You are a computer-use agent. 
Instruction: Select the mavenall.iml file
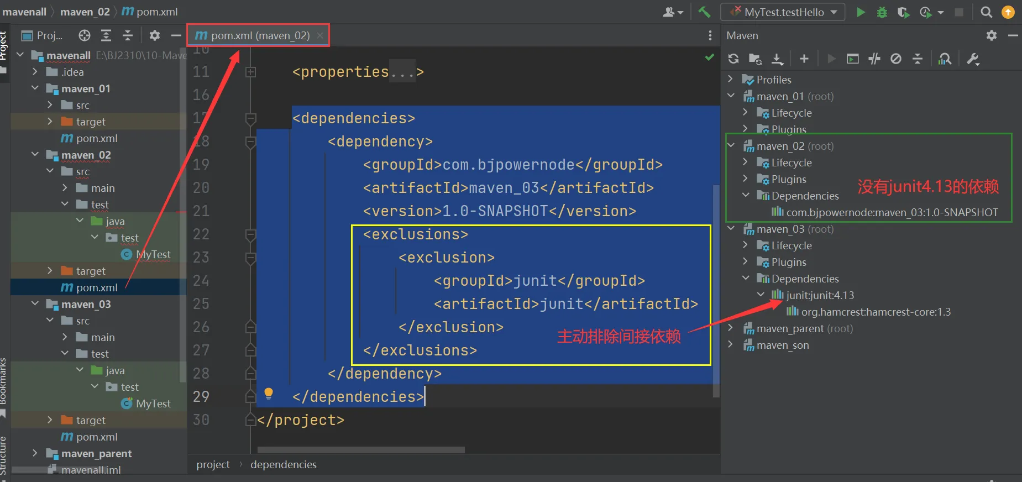(x=91, y=470)
